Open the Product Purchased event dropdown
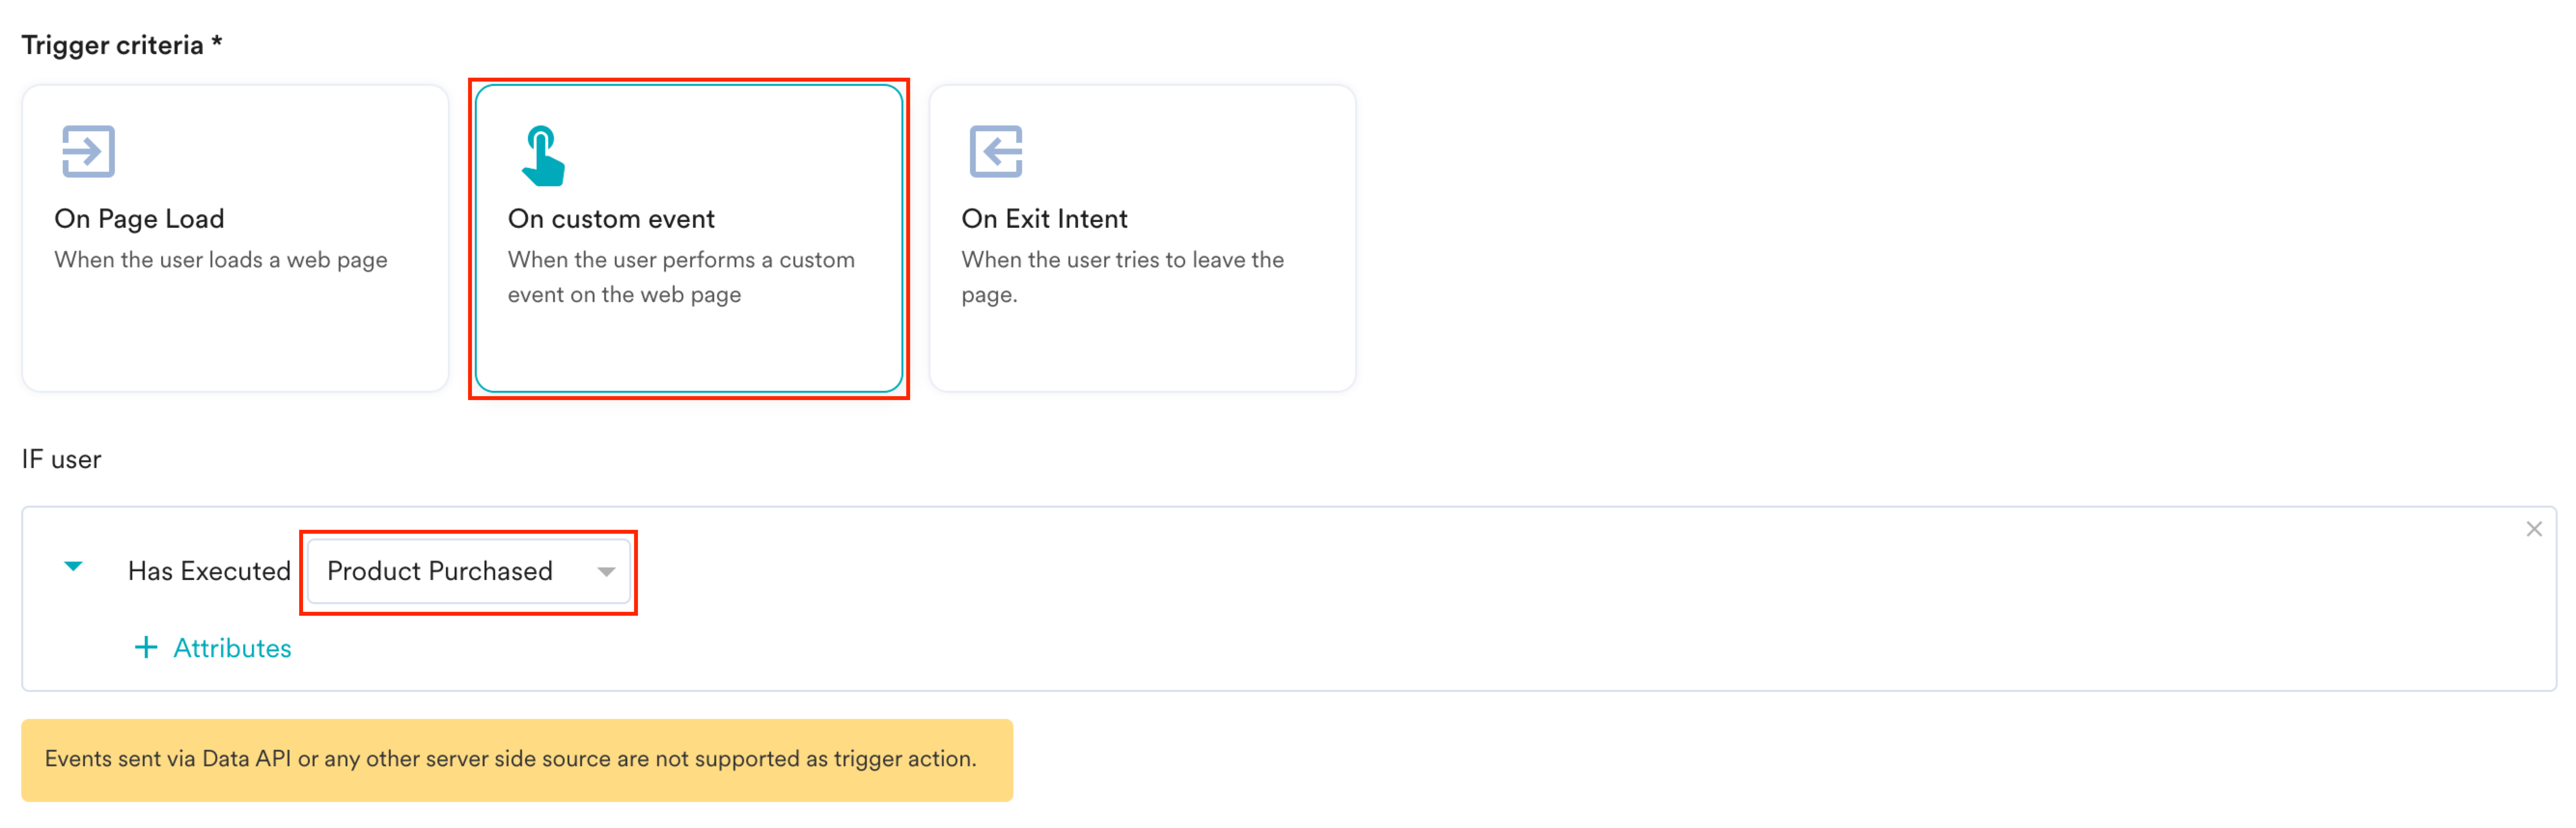Viewport: 2576px width, 828px height. coord(469,571)
